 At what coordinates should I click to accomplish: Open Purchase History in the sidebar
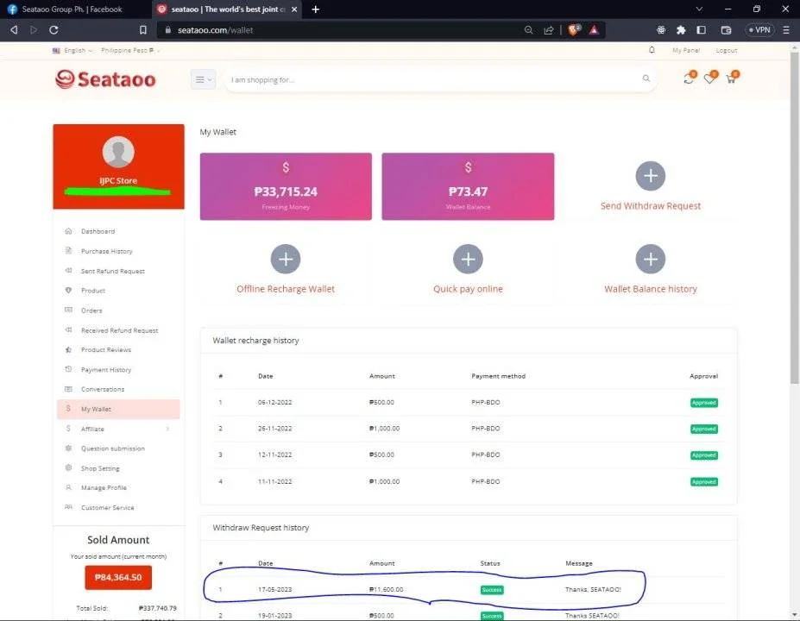[x=106, y=251]
